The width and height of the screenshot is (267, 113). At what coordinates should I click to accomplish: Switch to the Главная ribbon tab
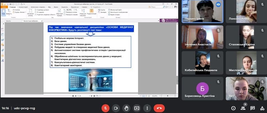(x=13, y=7)
